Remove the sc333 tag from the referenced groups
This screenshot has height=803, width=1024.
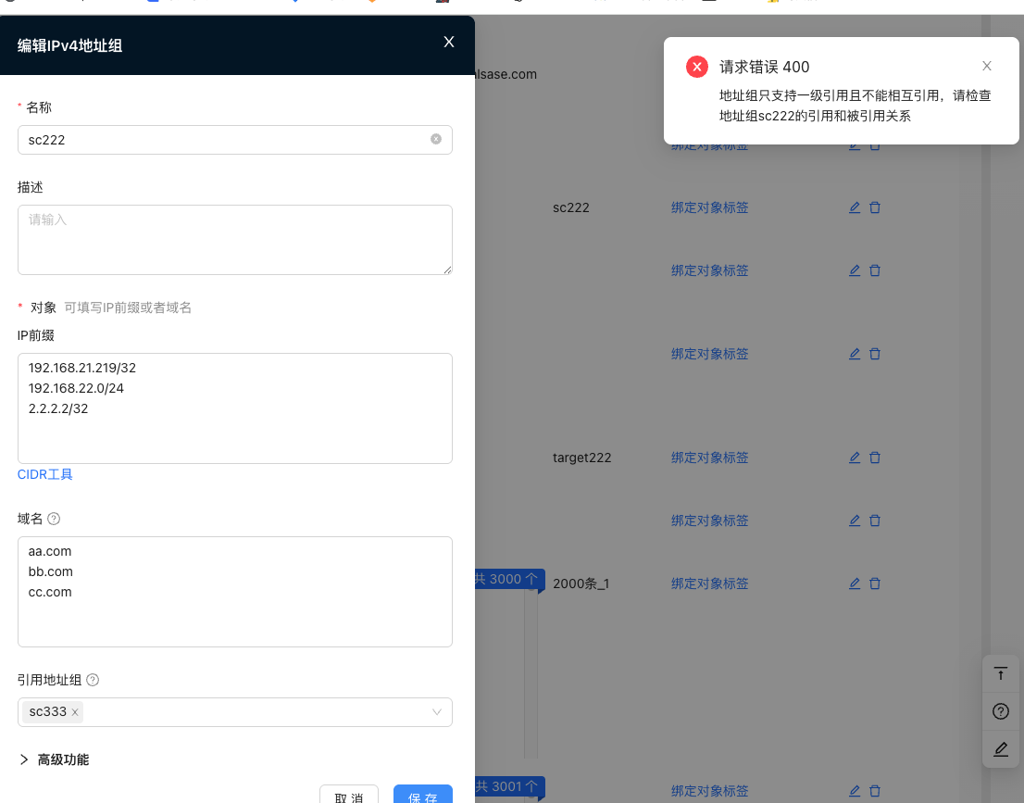pos(75,712)
